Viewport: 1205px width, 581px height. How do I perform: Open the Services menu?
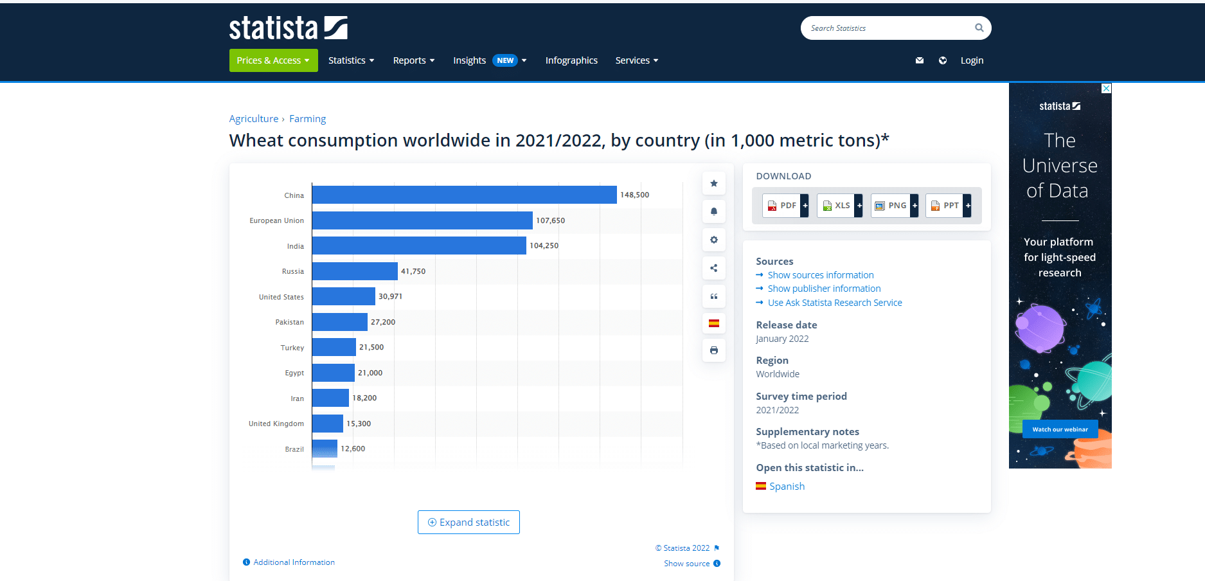coord(636,60)
